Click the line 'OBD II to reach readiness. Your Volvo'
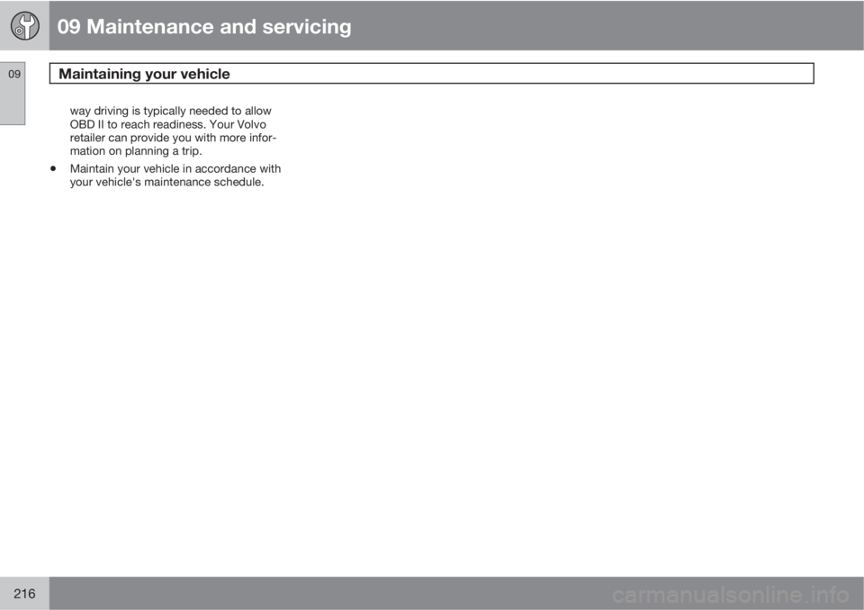This screenshot has width=864, height=610. tap(168, 124)
